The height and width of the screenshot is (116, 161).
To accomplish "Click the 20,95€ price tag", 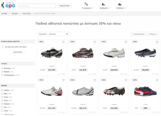I will pos(114,70).
